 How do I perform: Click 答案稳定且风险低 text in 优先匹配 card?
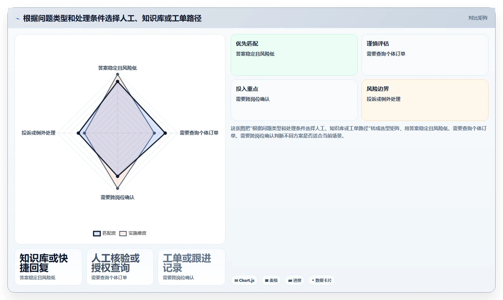tap(255, 54)
